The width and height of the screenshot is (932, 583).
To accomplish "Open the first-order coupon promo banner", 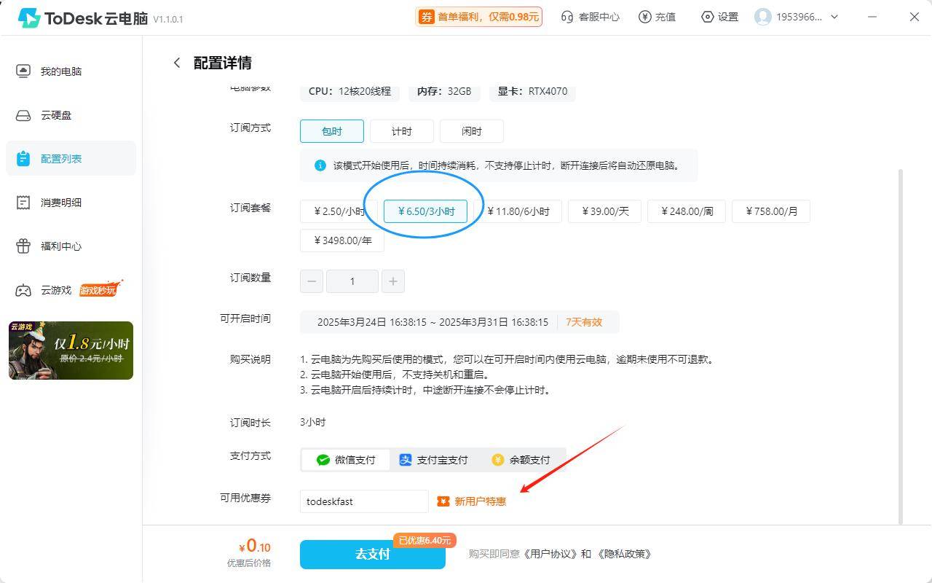I will point(478,17).
